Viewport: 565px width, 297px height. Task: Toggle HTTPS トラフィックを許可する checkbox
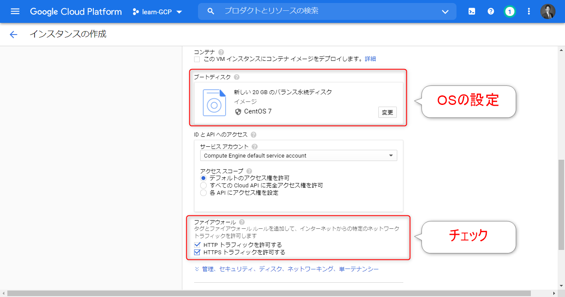coord(197,252)
